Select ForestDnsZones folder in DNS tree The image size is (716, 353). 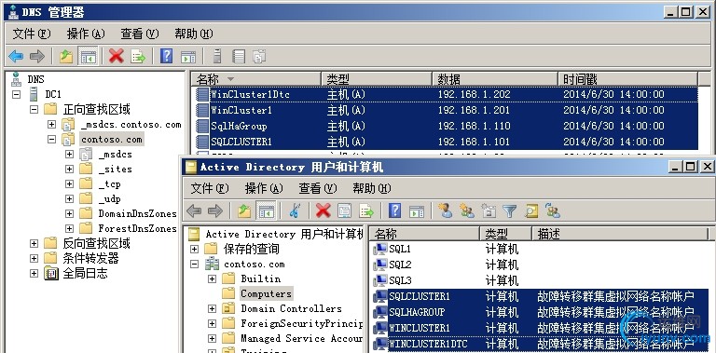click(137, 228)
